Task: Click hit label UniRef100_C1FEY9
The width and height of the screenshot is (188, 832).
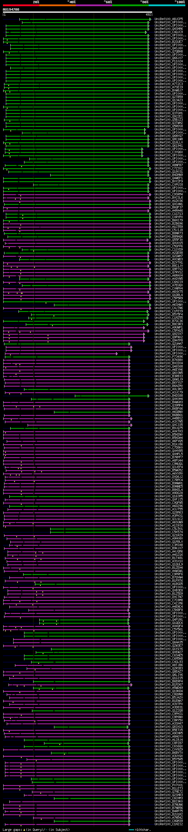Action: click(169, 311)
